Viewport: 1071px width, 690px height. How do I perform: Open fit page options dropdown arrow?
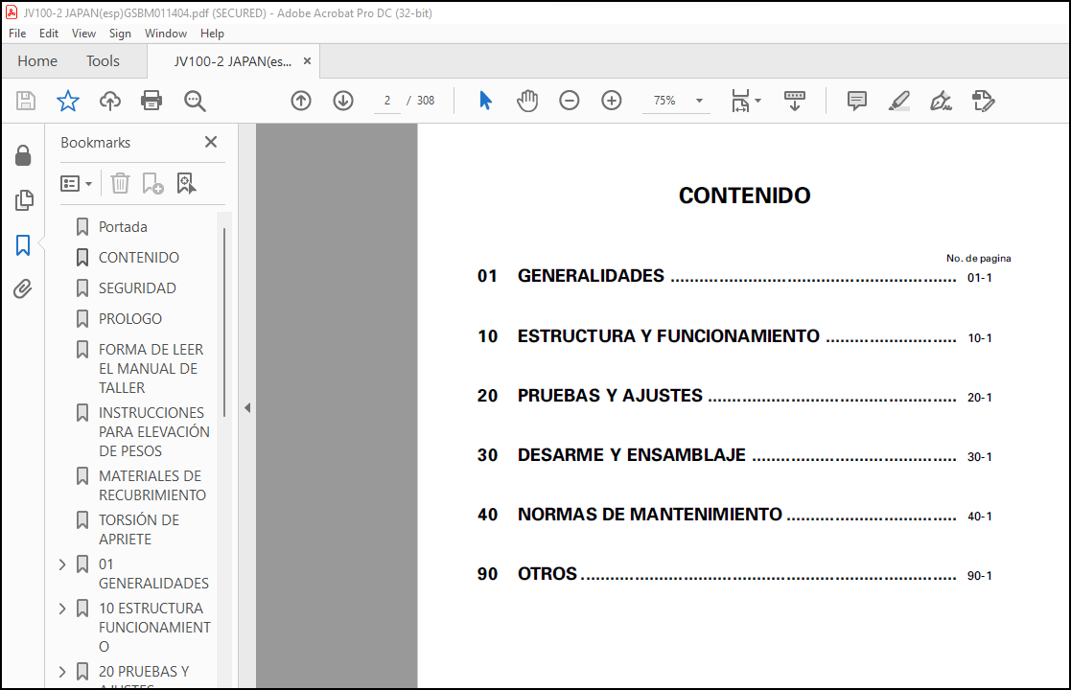click(757, 101)
